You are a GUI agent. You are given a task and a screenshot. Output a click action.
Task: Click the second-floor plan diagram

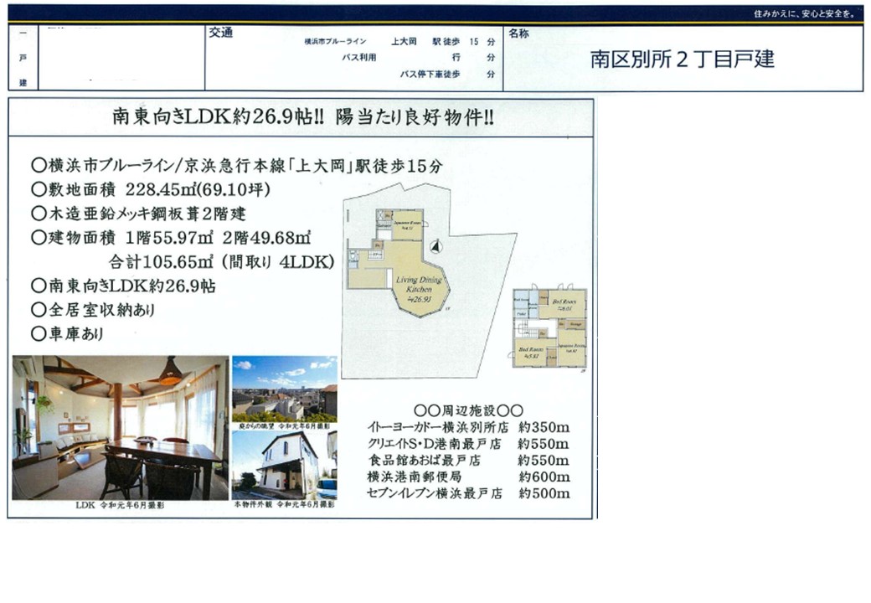click(549, 327)
